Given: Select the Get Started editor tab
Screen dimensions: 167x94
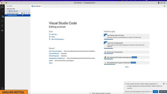Looking at the screenshot, I should point(37,6).
